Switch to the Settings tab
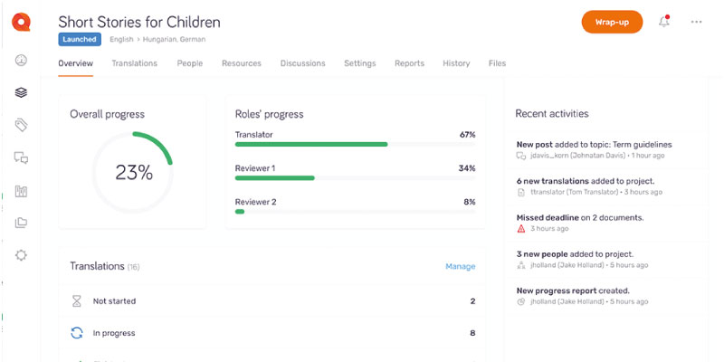 [x=360, y=63]
